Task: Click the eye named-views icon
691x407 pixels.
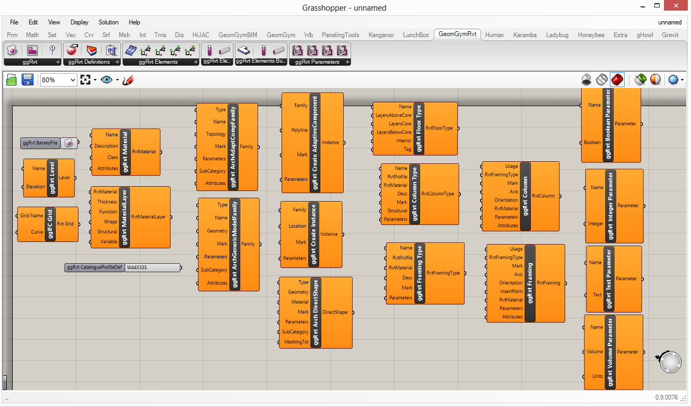Action: pos(107,80)
